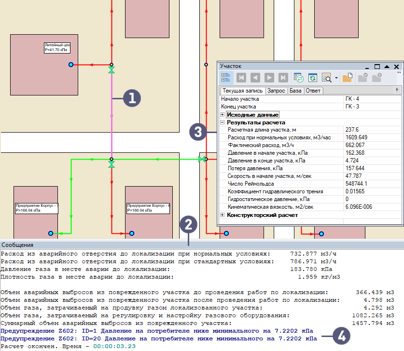Click the orange folder with document icon
The width and height of the screenshot is (404, 351).
tap(348, 78)
